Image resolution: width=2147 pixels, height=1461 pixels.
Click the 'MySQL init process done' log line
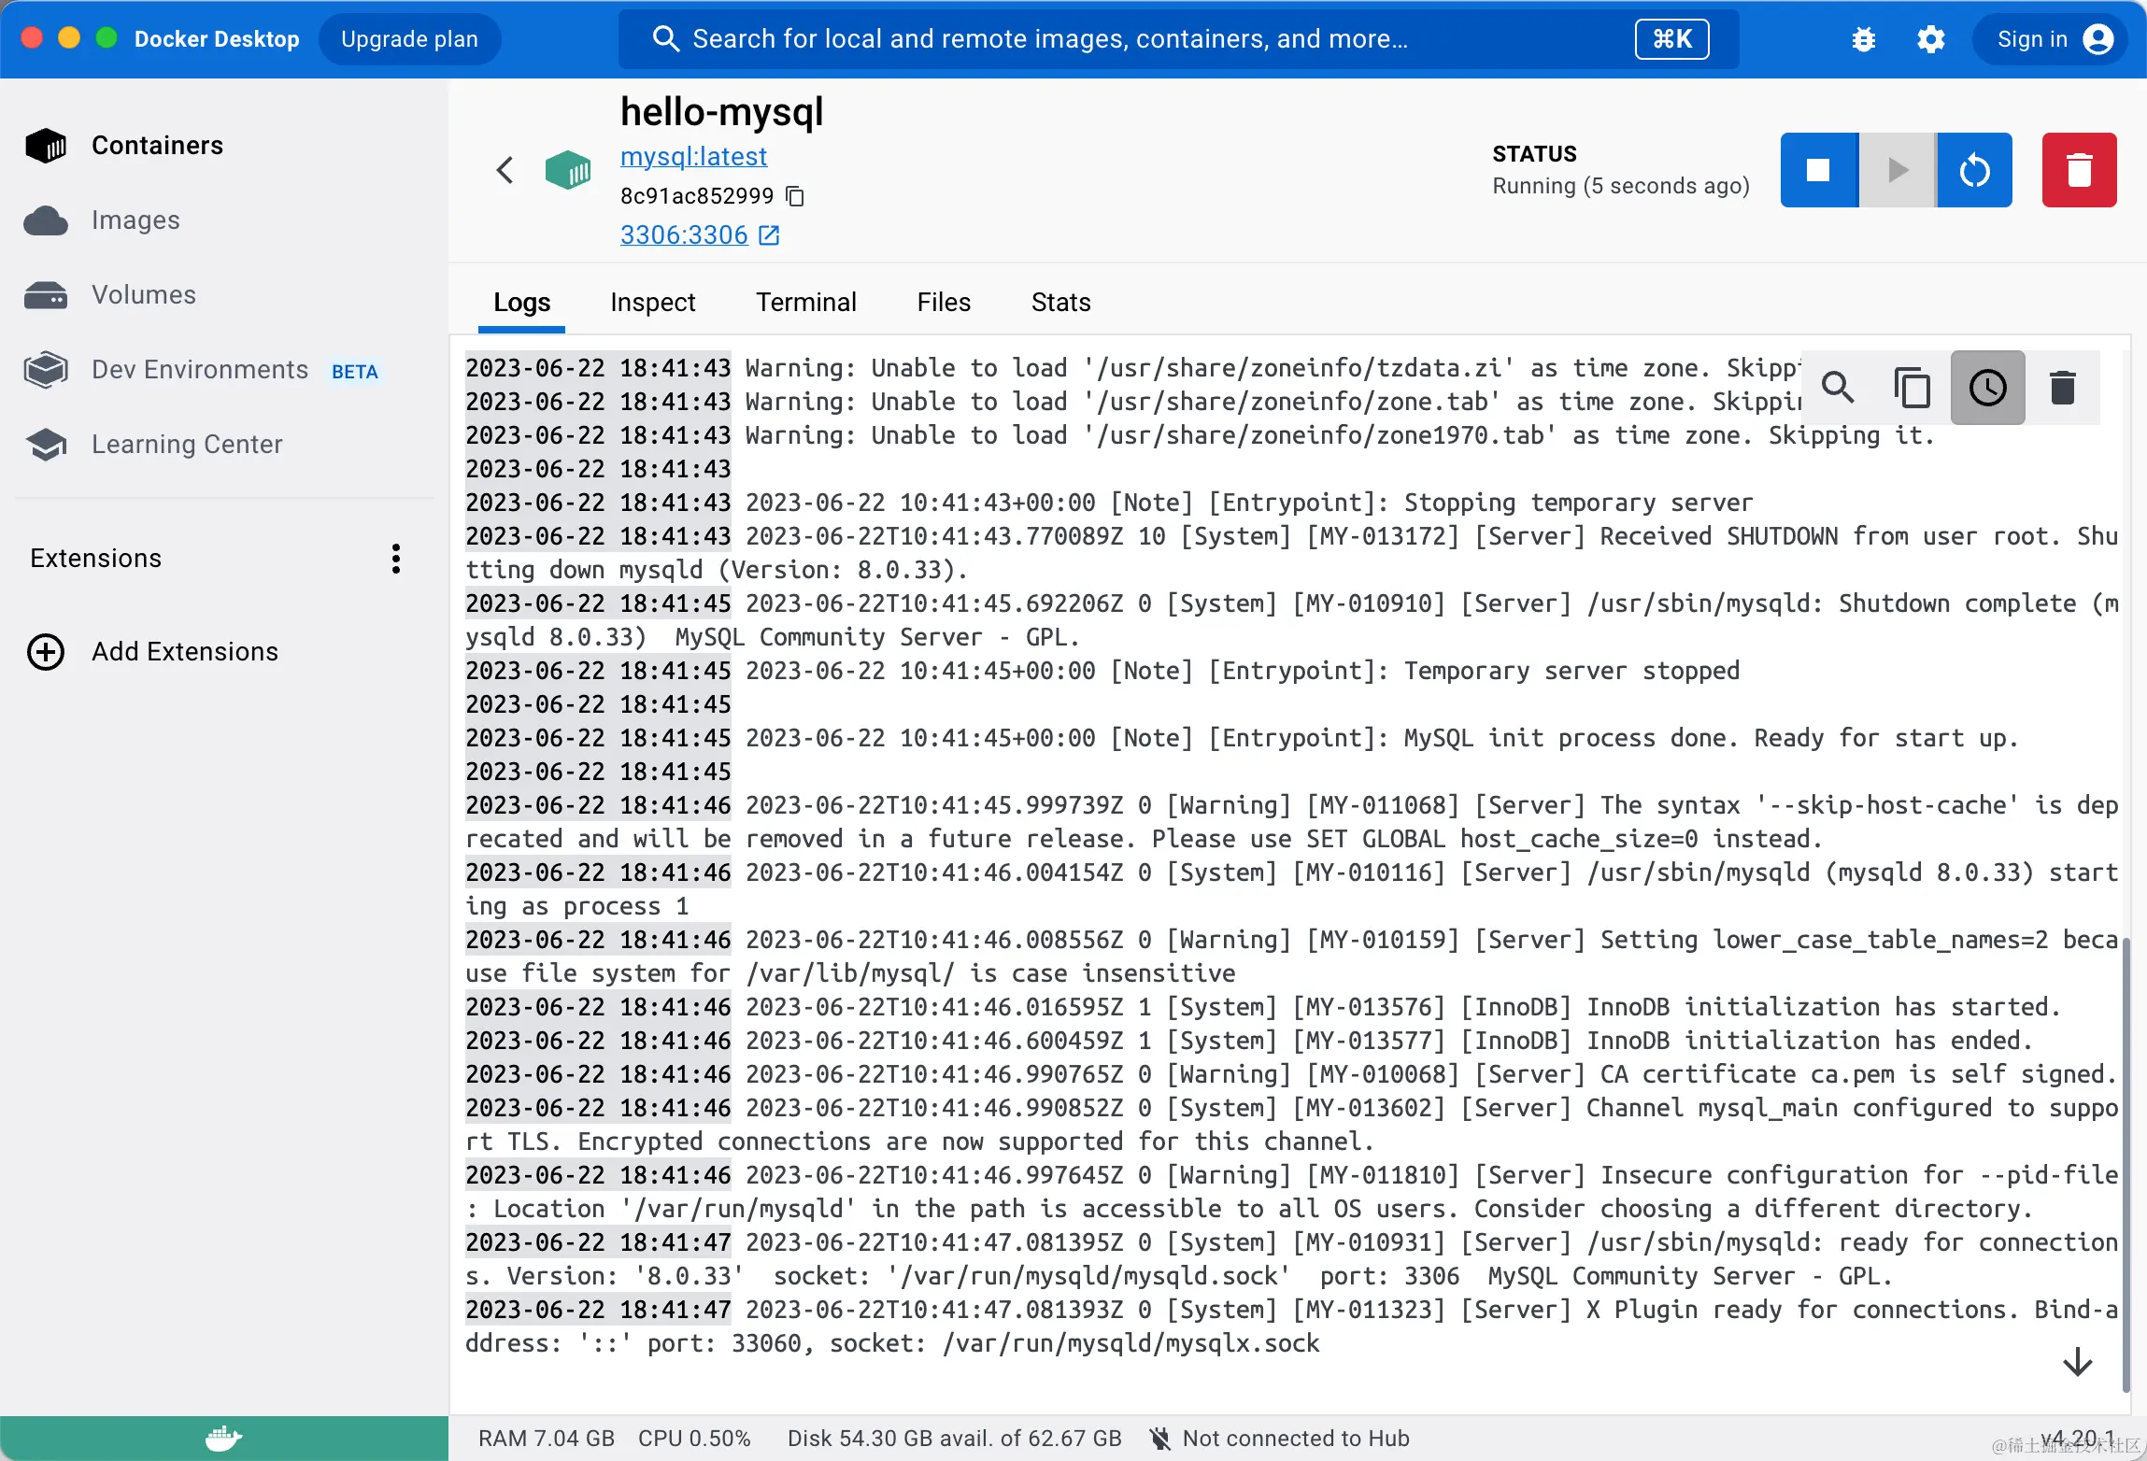point(1242,738)
